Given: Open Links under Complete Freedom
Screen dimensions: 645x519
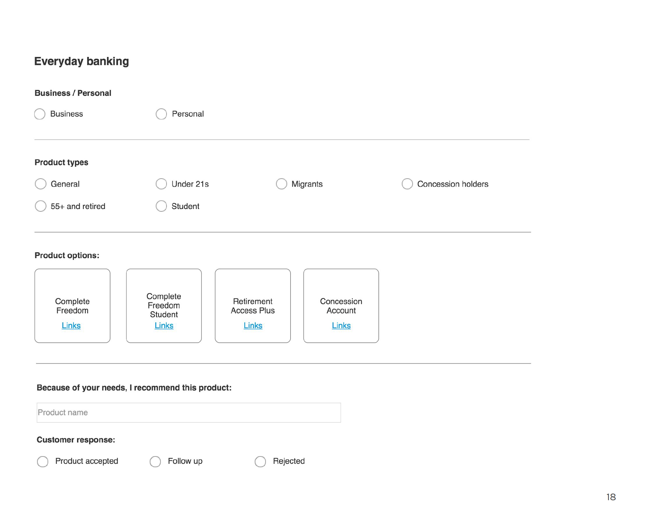Looking at the screenshot, I should pos(71,325).
